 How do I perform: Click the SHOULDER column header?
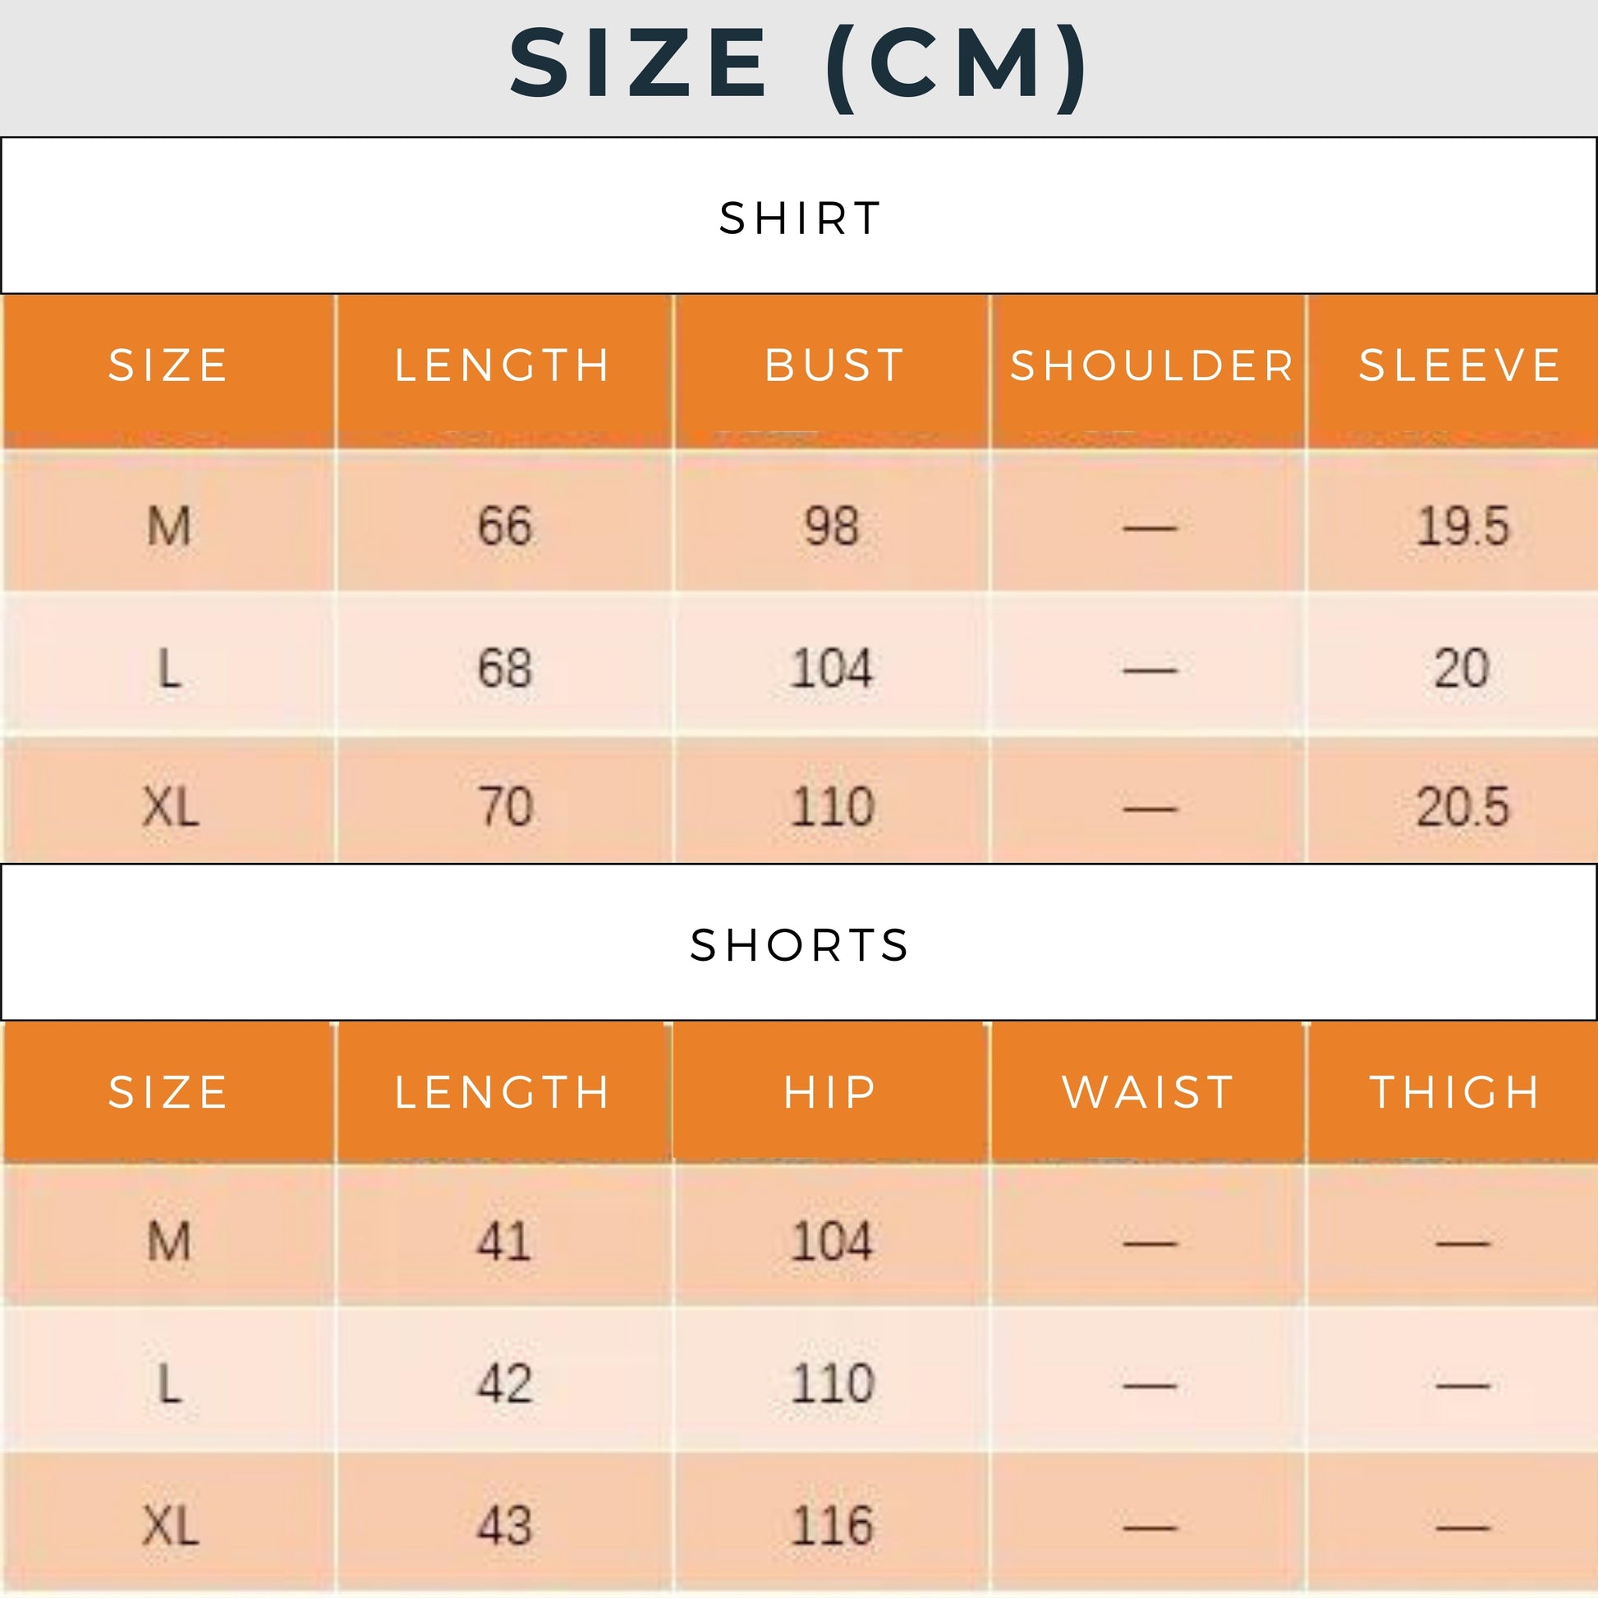pyautogui.click(x=1151, y=365)
